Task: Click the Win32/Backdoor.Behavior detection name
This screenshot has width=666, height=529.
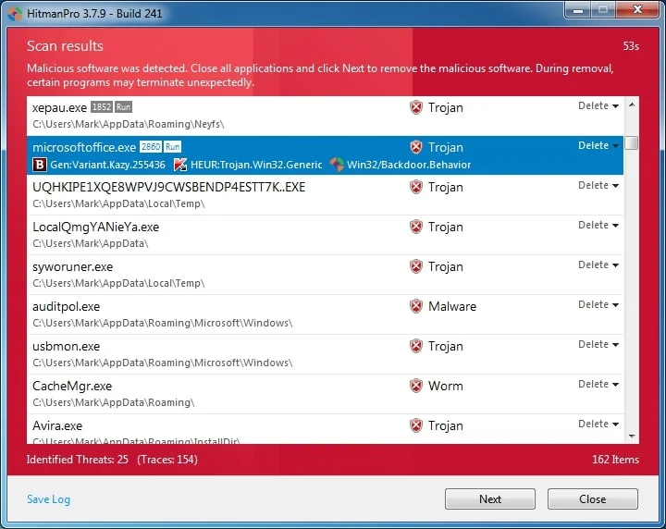Action: (x=409, y=165)
